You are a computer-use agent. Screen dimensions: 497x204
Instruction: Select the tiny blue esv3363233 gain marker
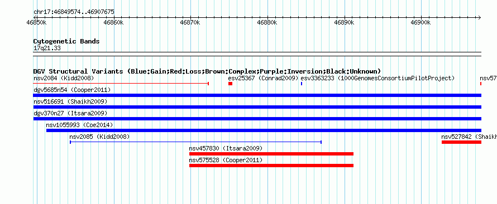pos(302,84)
